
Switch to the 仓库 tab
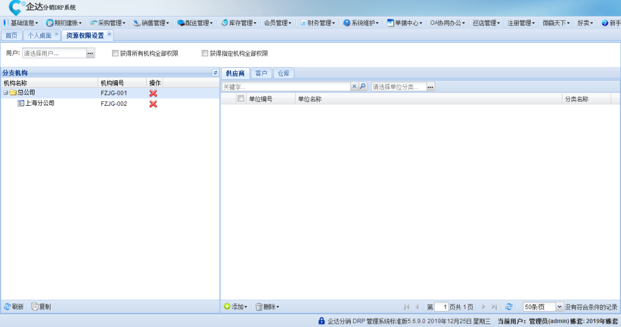click(283, 73)
